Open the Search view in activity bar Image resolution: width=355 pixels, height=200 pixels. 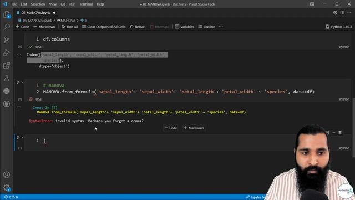coord(7,27)
